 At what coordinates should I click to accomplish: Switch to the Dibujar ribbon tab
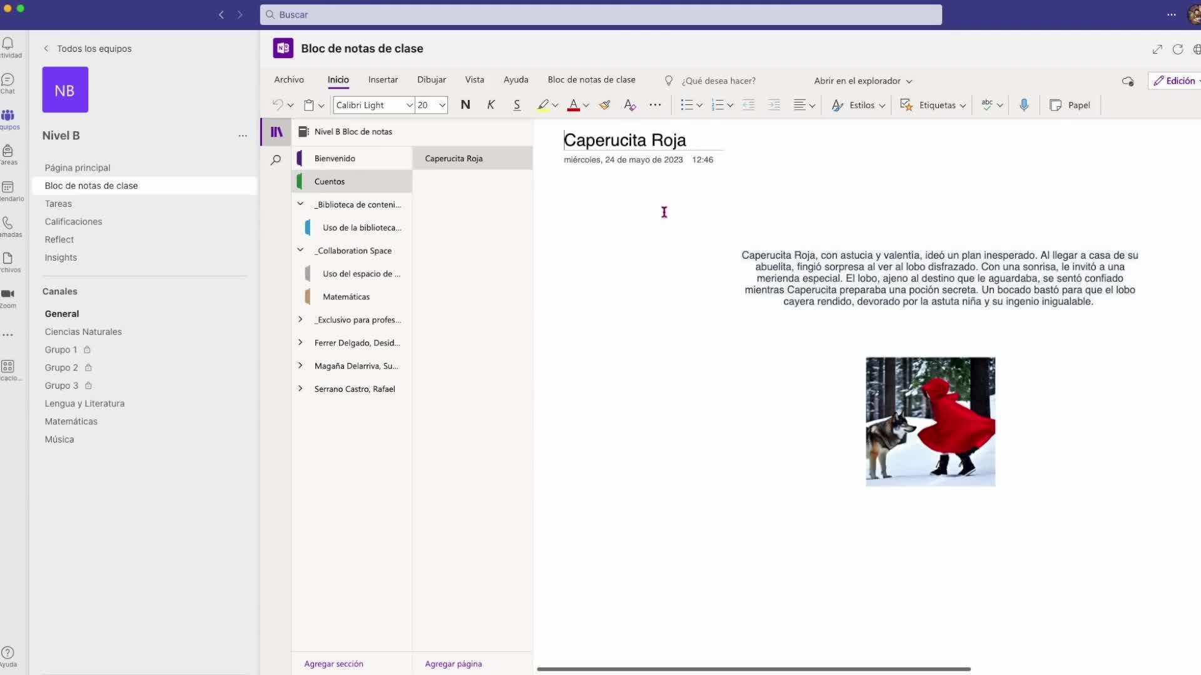pos(432,80)
